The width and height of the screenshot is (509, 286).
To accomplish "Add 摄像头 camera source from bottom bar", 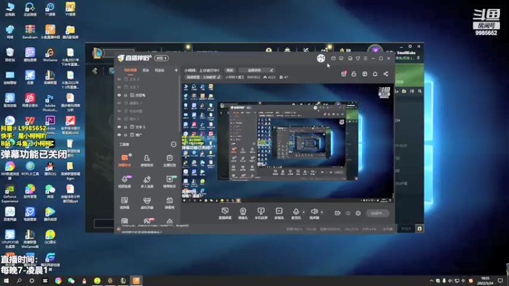I will [x=243, y=214].
